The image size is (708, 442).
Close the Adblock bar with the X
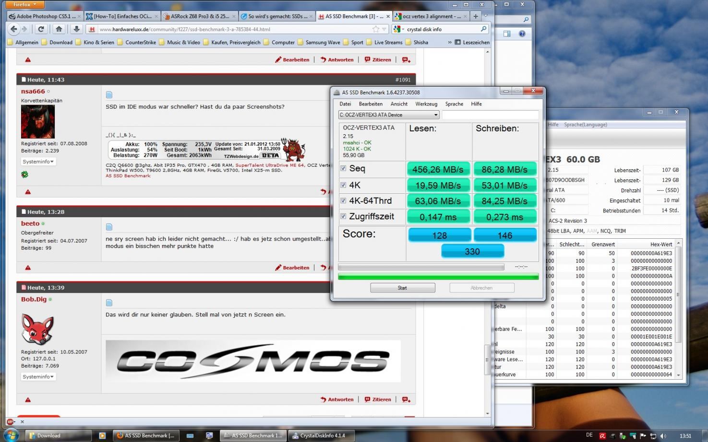click(x=22, y=422)
